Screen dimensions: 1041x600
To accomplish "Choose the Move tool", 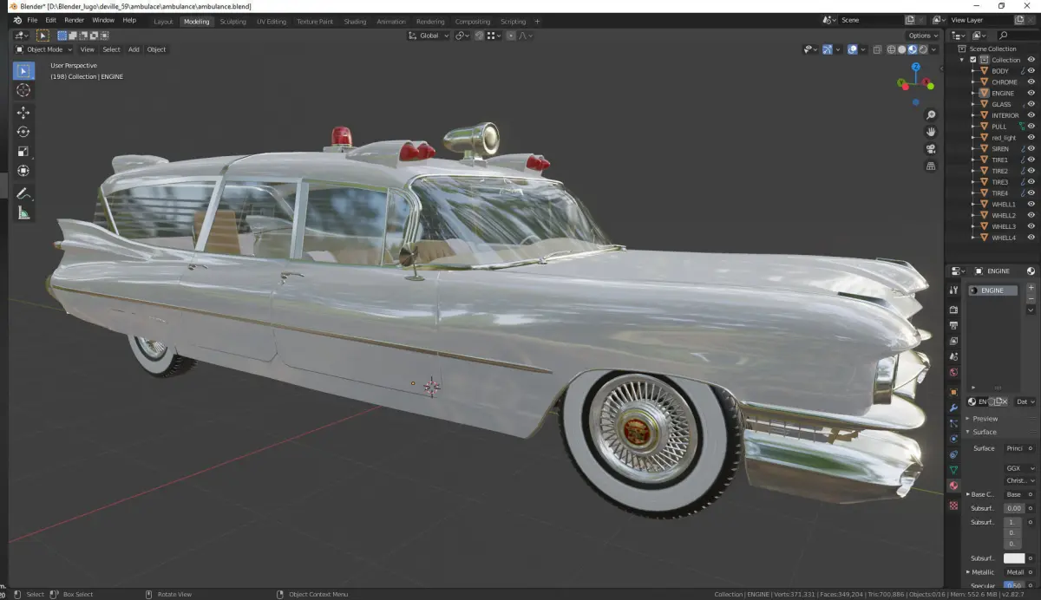I will [23, 113].
